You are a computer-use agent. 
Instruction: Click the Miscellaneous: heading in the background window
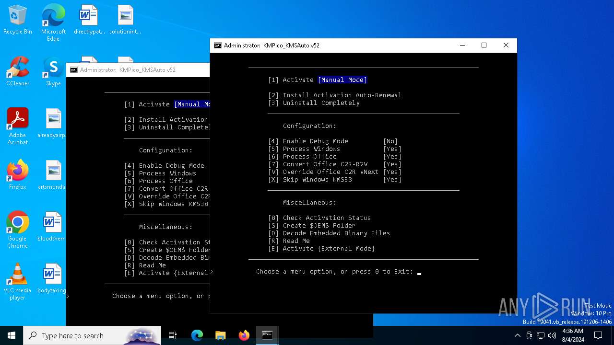[x=165, y=227]
